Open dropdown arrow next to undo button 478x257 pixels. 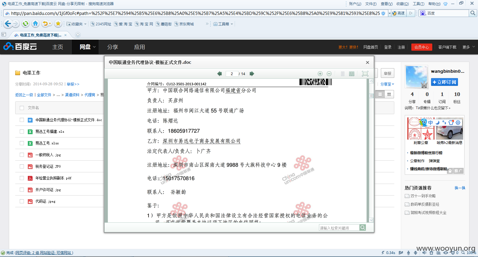[50, 24]
